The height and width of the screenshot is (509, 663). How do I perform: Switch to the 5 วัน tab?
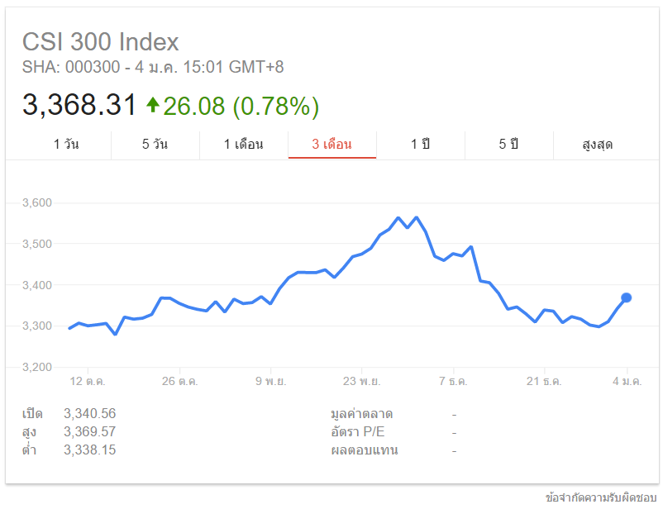155,145
